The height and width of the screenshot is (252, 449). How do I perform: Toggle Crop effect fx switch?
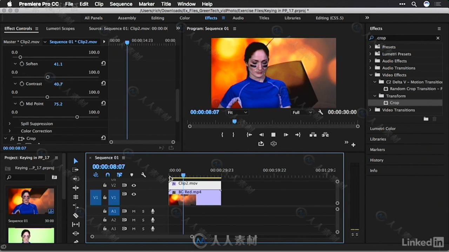[x=12, y=139]
